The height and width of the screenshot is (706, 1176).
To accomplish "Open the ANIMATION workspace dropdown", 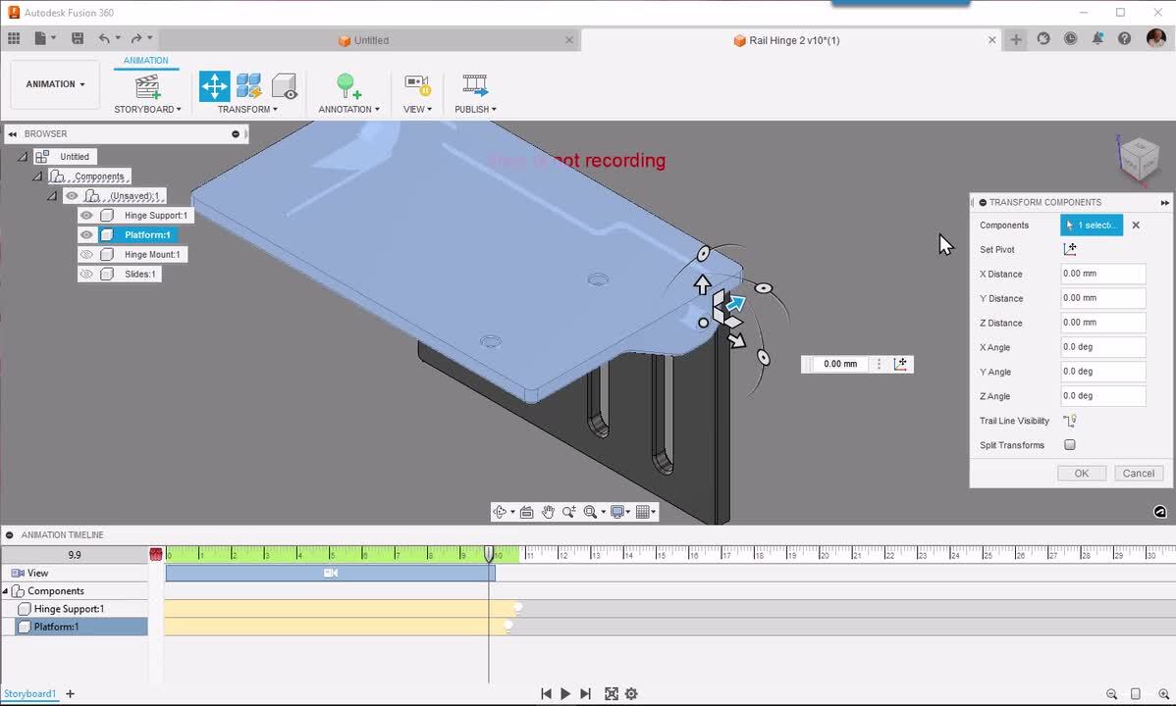I will coord(55,84).
